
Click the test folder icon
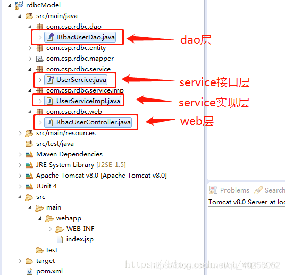(x=39, y=250)
